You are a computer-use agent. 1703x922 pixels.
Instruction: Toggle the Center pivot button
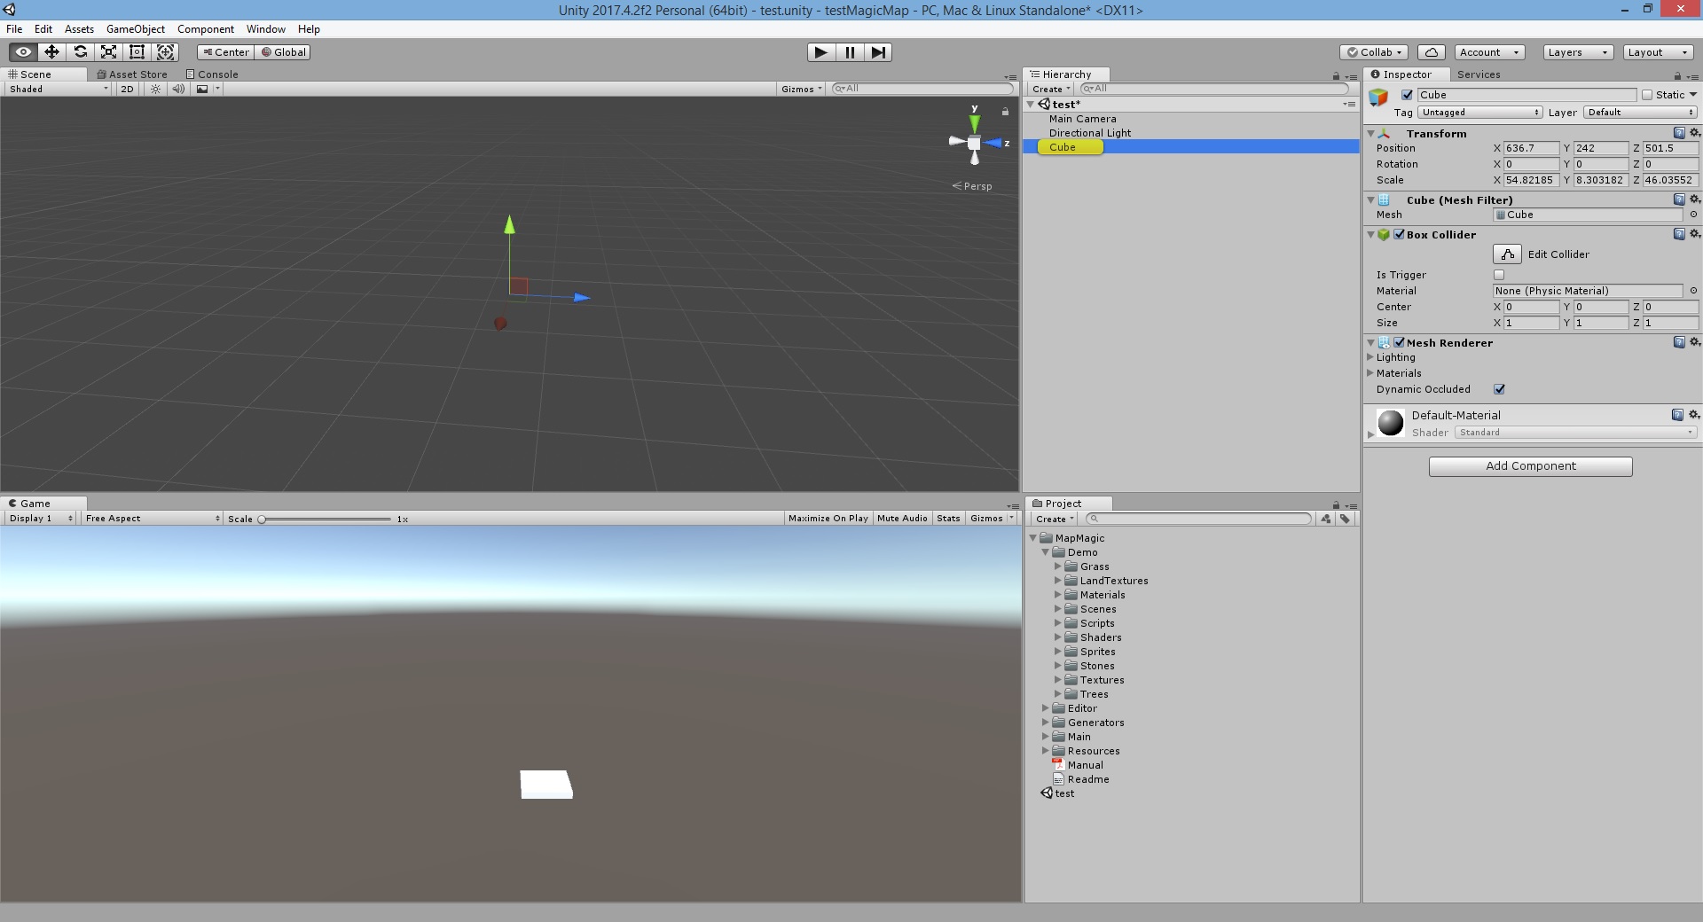coord(225,52)
